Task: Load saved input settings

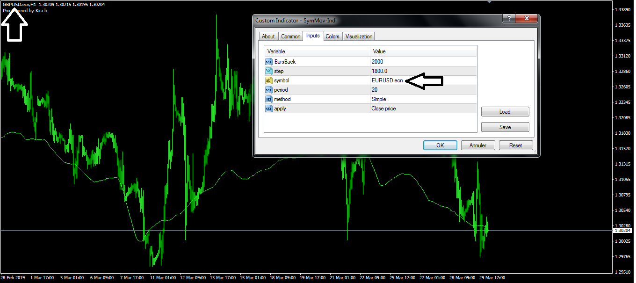Action: coord(505,112)
